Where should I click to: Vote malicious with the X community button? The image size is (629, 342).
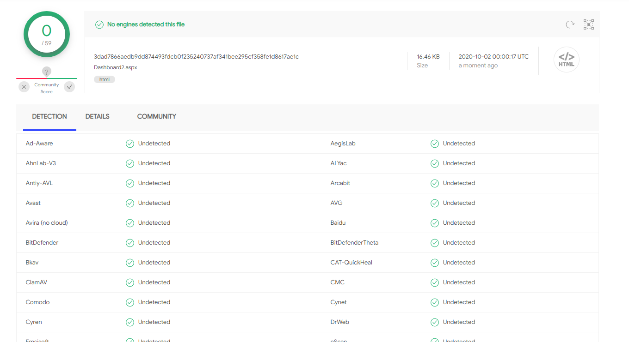tap(25, 87)
